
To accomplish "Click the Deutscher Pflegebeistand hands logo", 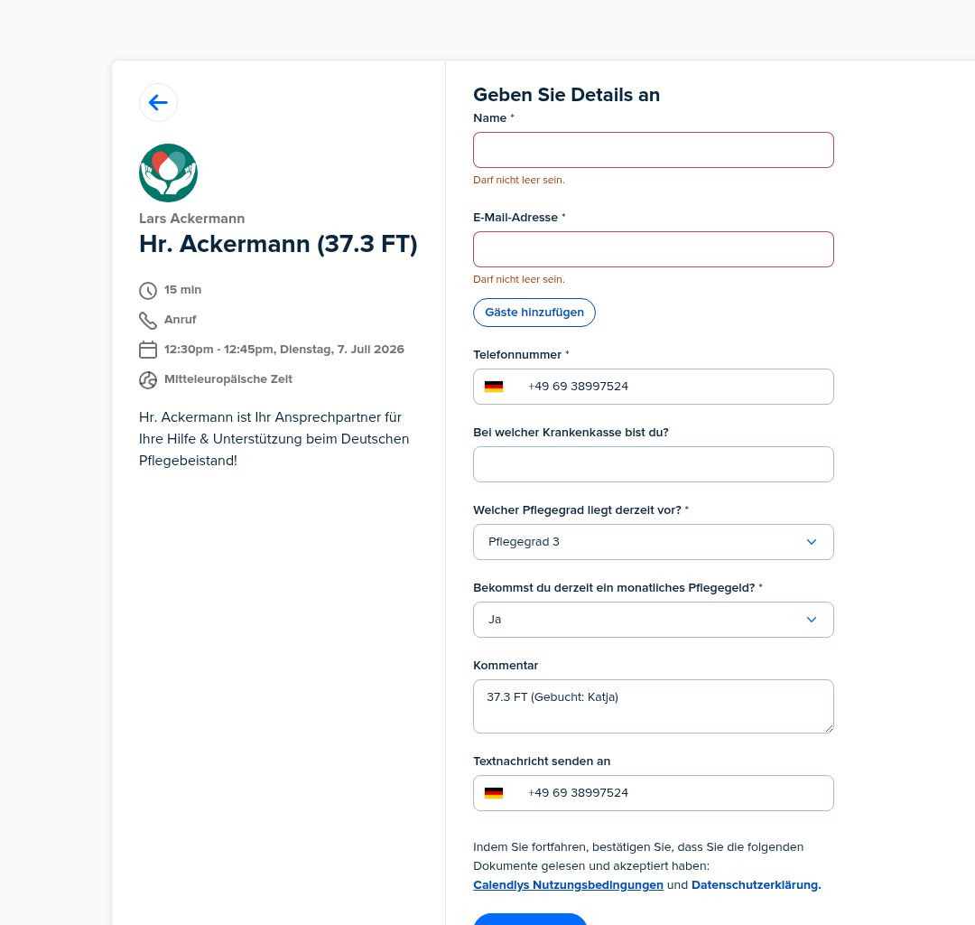I will (168, 173).
